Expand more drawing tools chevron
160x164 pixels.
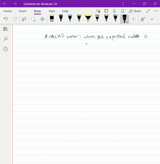click(152, 19)
